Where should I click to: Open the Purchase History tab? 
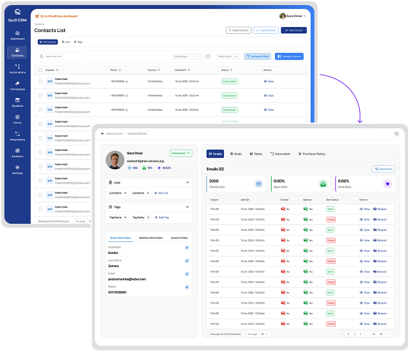tap(312, 153)
